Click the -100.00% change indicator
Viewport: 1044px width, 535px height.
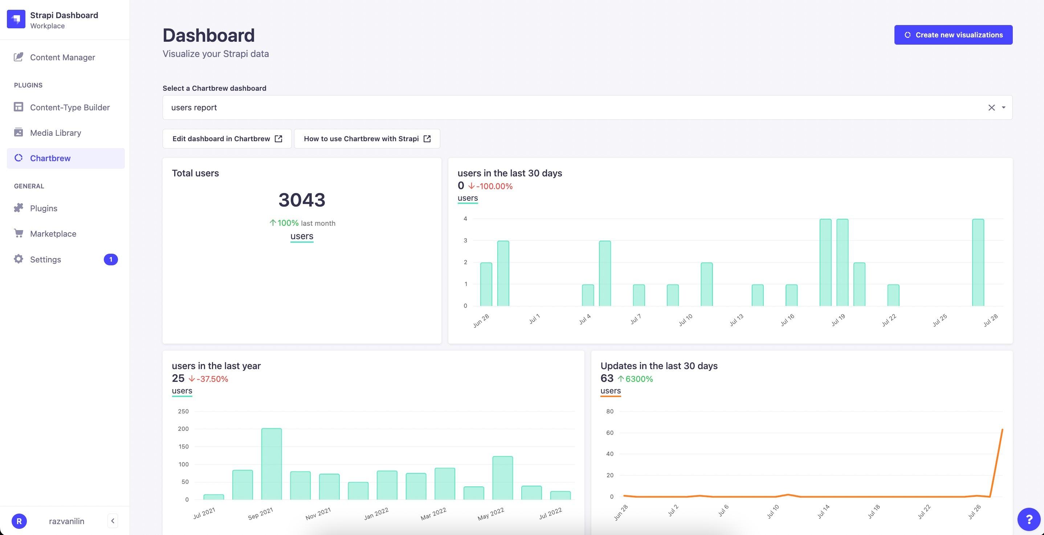pyautogui.click(x=490, y=186)
